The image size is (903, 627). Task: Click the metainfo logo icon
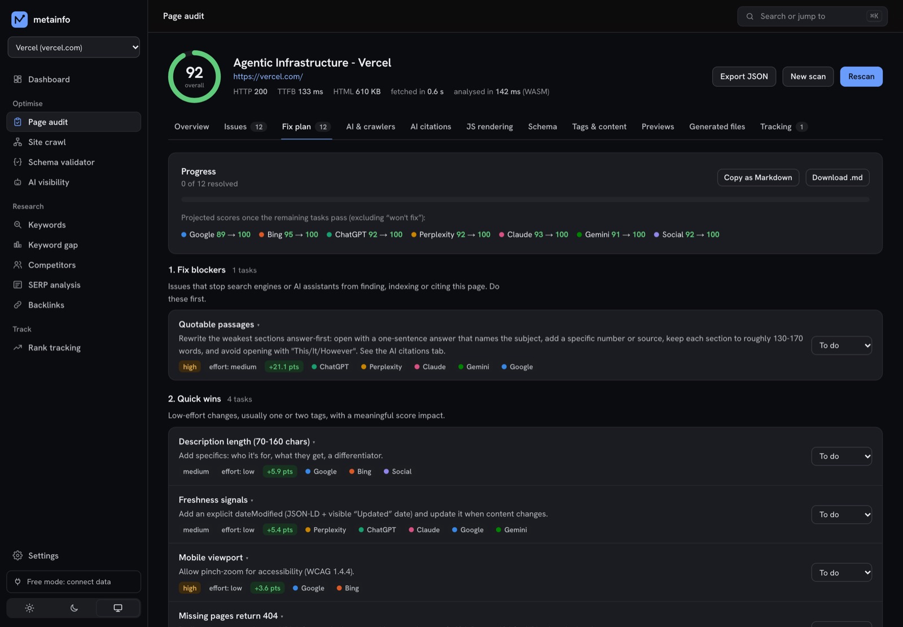point(19,19)
